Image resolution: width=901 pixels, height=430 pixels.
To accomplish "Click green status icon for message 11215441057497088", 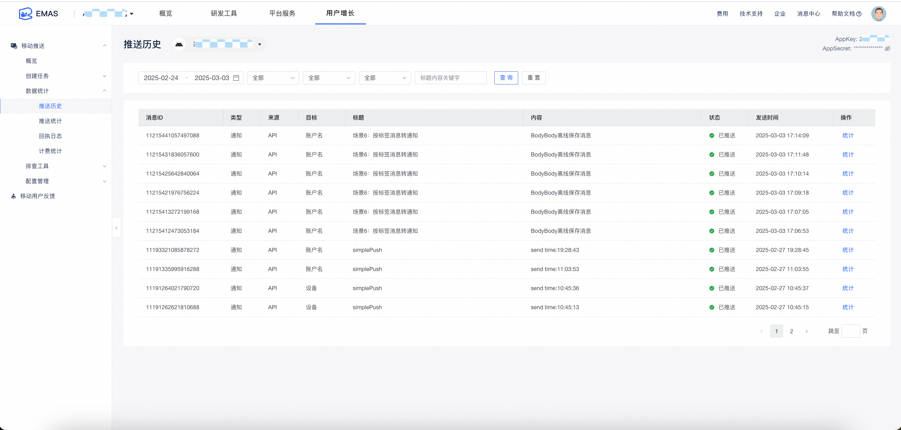I will click(x=711, y=136).
